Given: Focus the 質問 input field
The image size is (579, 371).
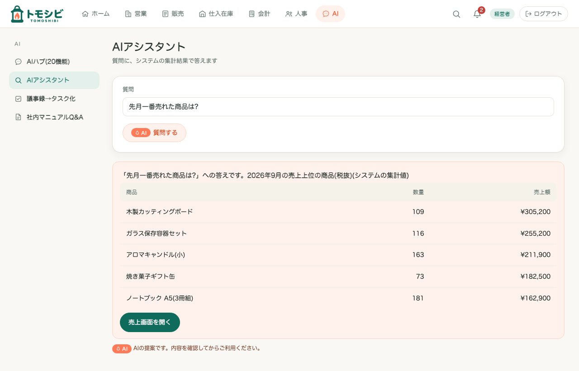Looking at the screenshot, I should point(338,107).
